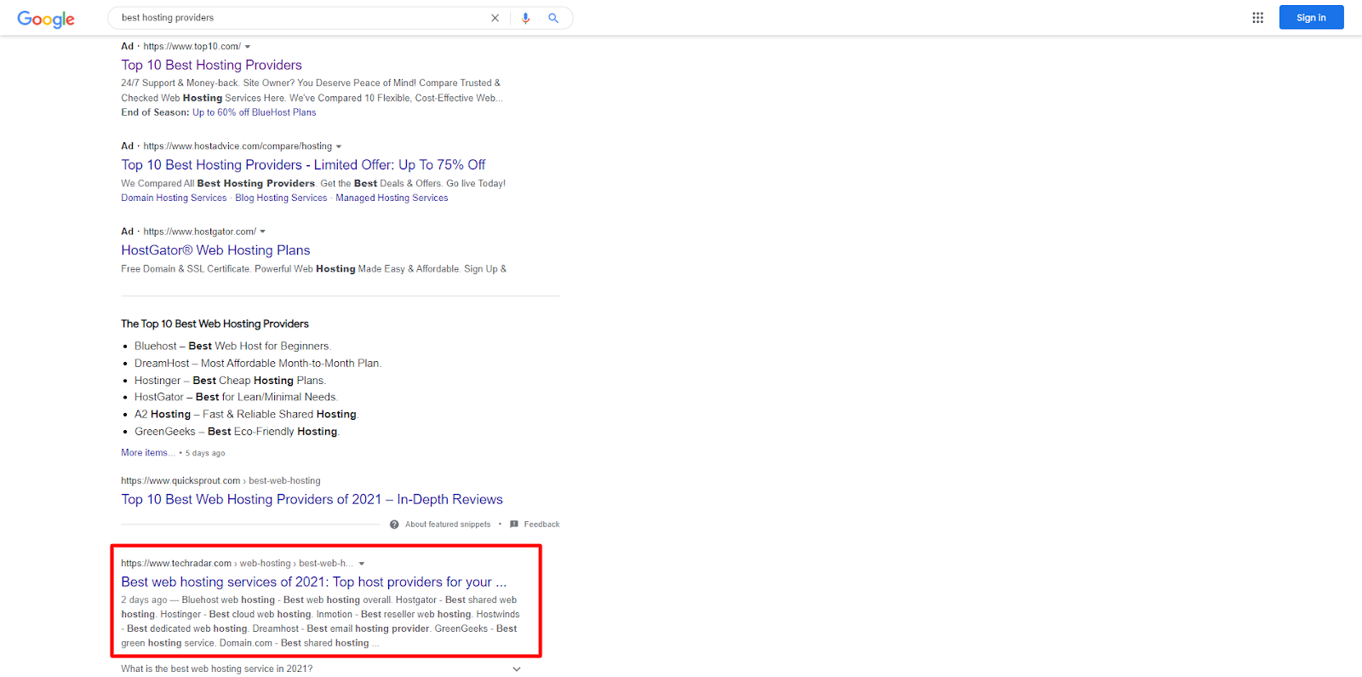Click the Feedback flag icon

click(514, 525)
